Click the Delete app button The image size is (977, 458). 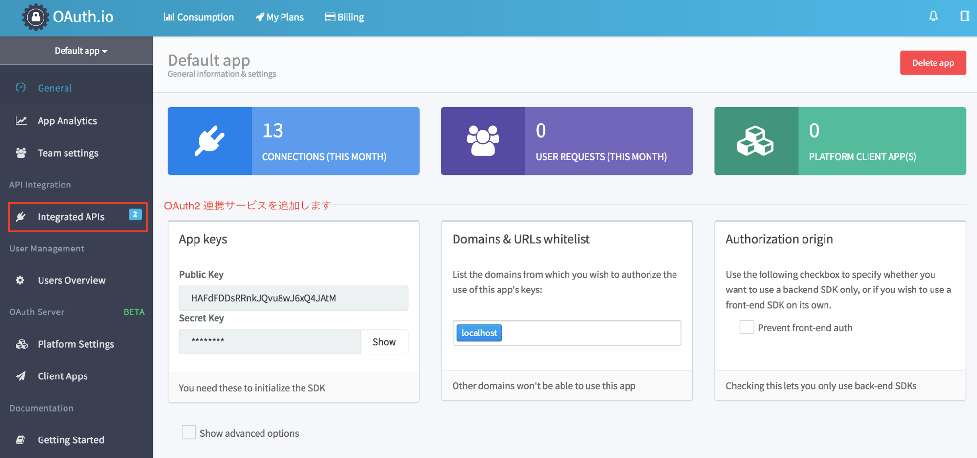[x=933, y=63]
